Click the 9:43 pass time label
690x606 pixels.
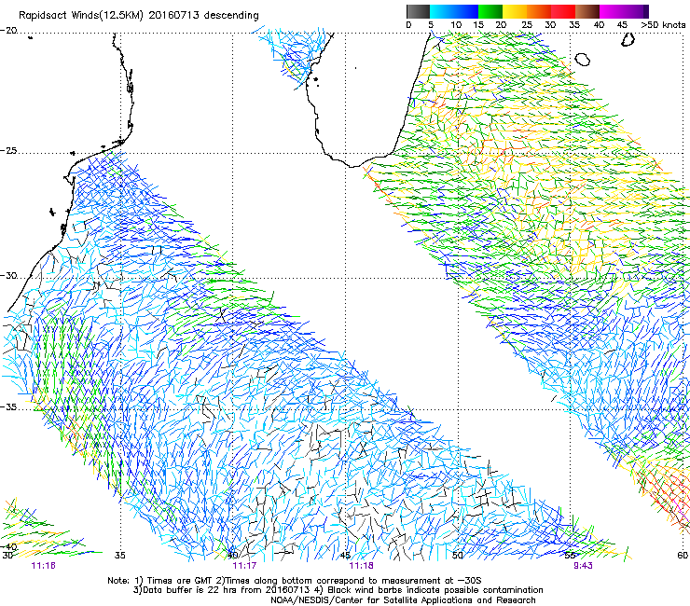click(583, 565)
